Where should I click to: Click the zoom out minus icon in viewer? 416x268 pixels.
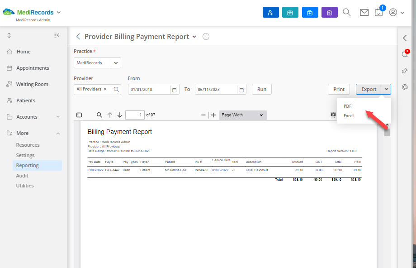tap(203, 115)
